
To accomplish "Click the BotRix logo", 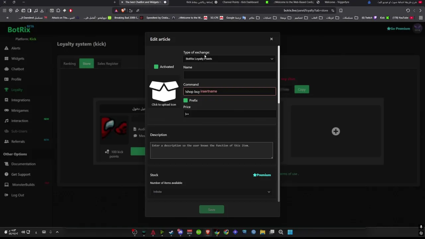I will [21, 30].
